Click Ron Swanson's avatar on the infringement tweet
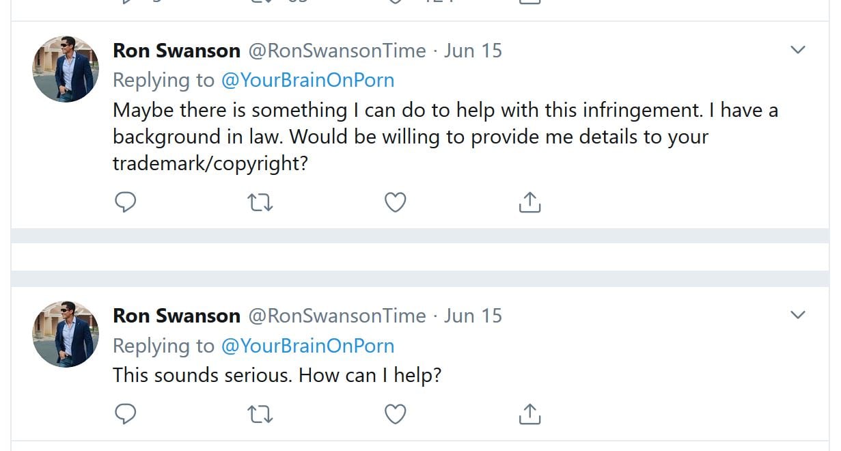The image size is (841, 451). [66, 69]
